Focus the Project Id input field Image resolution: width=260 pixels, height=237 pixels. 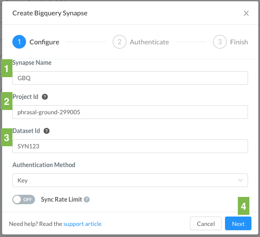point(130,112)
